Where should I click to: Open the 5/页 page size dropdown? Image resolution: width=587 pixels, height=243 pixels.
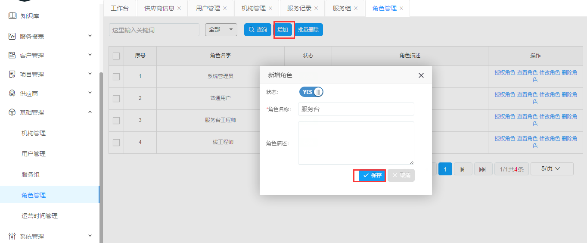coord(552,169)
